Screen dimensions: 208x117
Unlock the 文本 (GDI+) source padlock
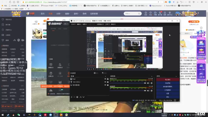coord(108,82)
